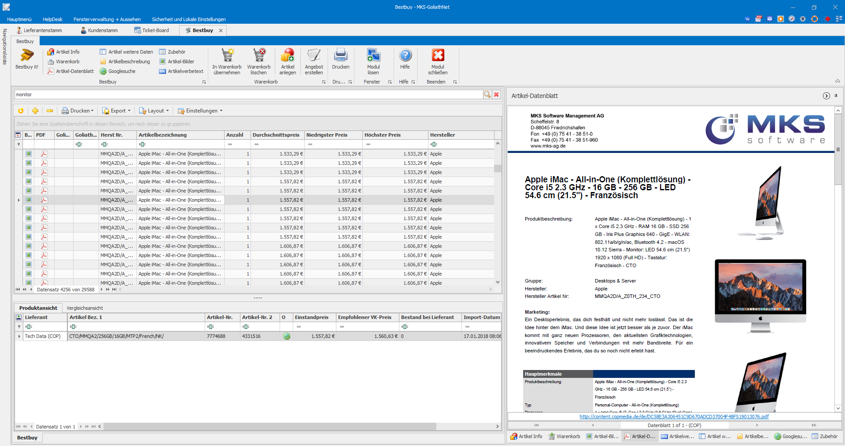Viewport: 845px width, 446px height.
Task: Collapse the ribbon with the chevron
Action: 838,81
